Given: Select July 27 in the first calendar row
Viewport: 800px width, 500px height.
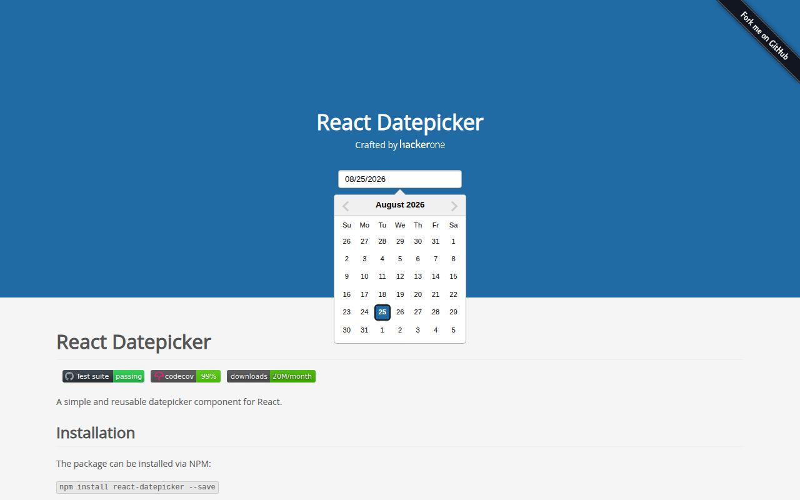Looking at the screenshot, I should pos(364,241).
